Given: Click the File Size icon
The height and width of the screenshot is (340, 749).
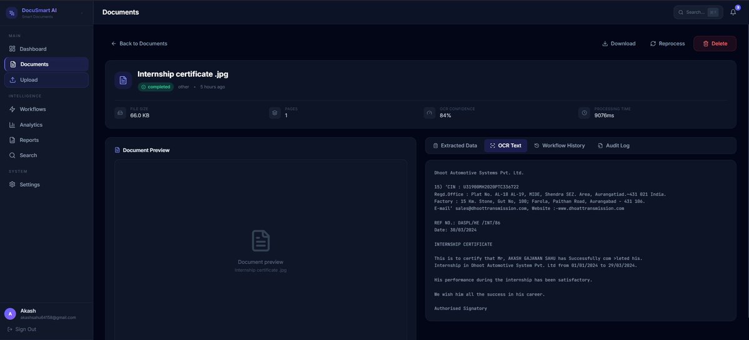Looking at the screenshot, I should pyautogui.click(x=120, y=113).
